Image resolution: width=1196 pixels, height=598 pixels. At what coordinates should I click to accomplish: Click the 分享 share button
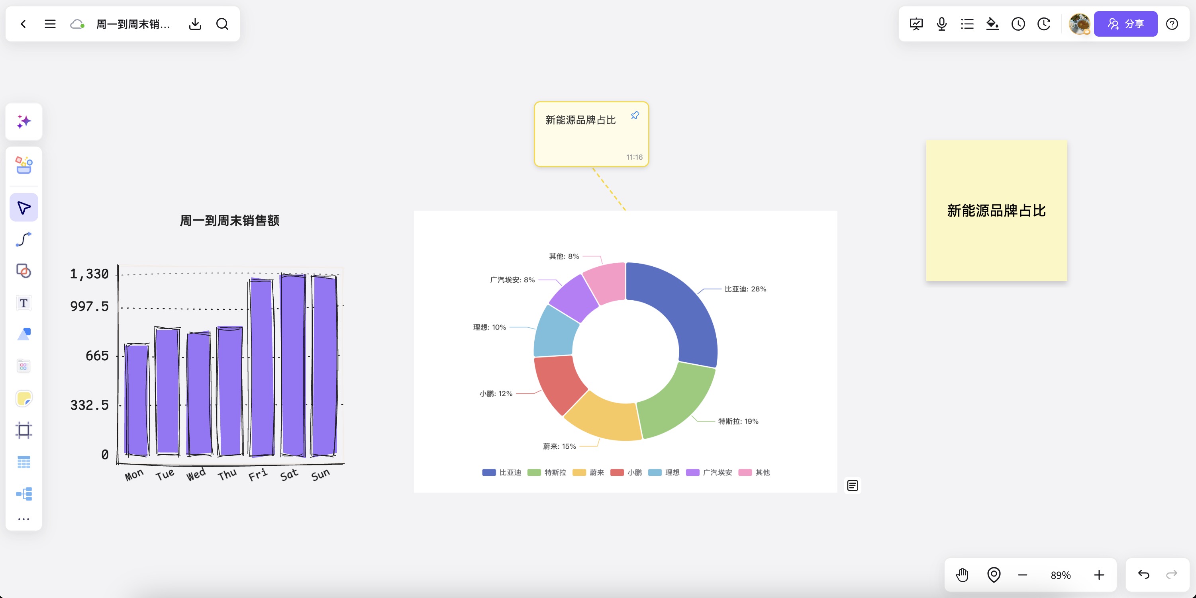[1125, 23]
